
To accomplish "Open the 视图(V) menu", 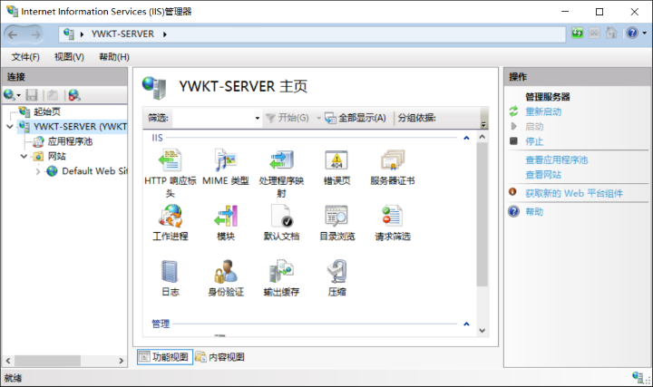I will pyautogui.click(x=69, y=57).
